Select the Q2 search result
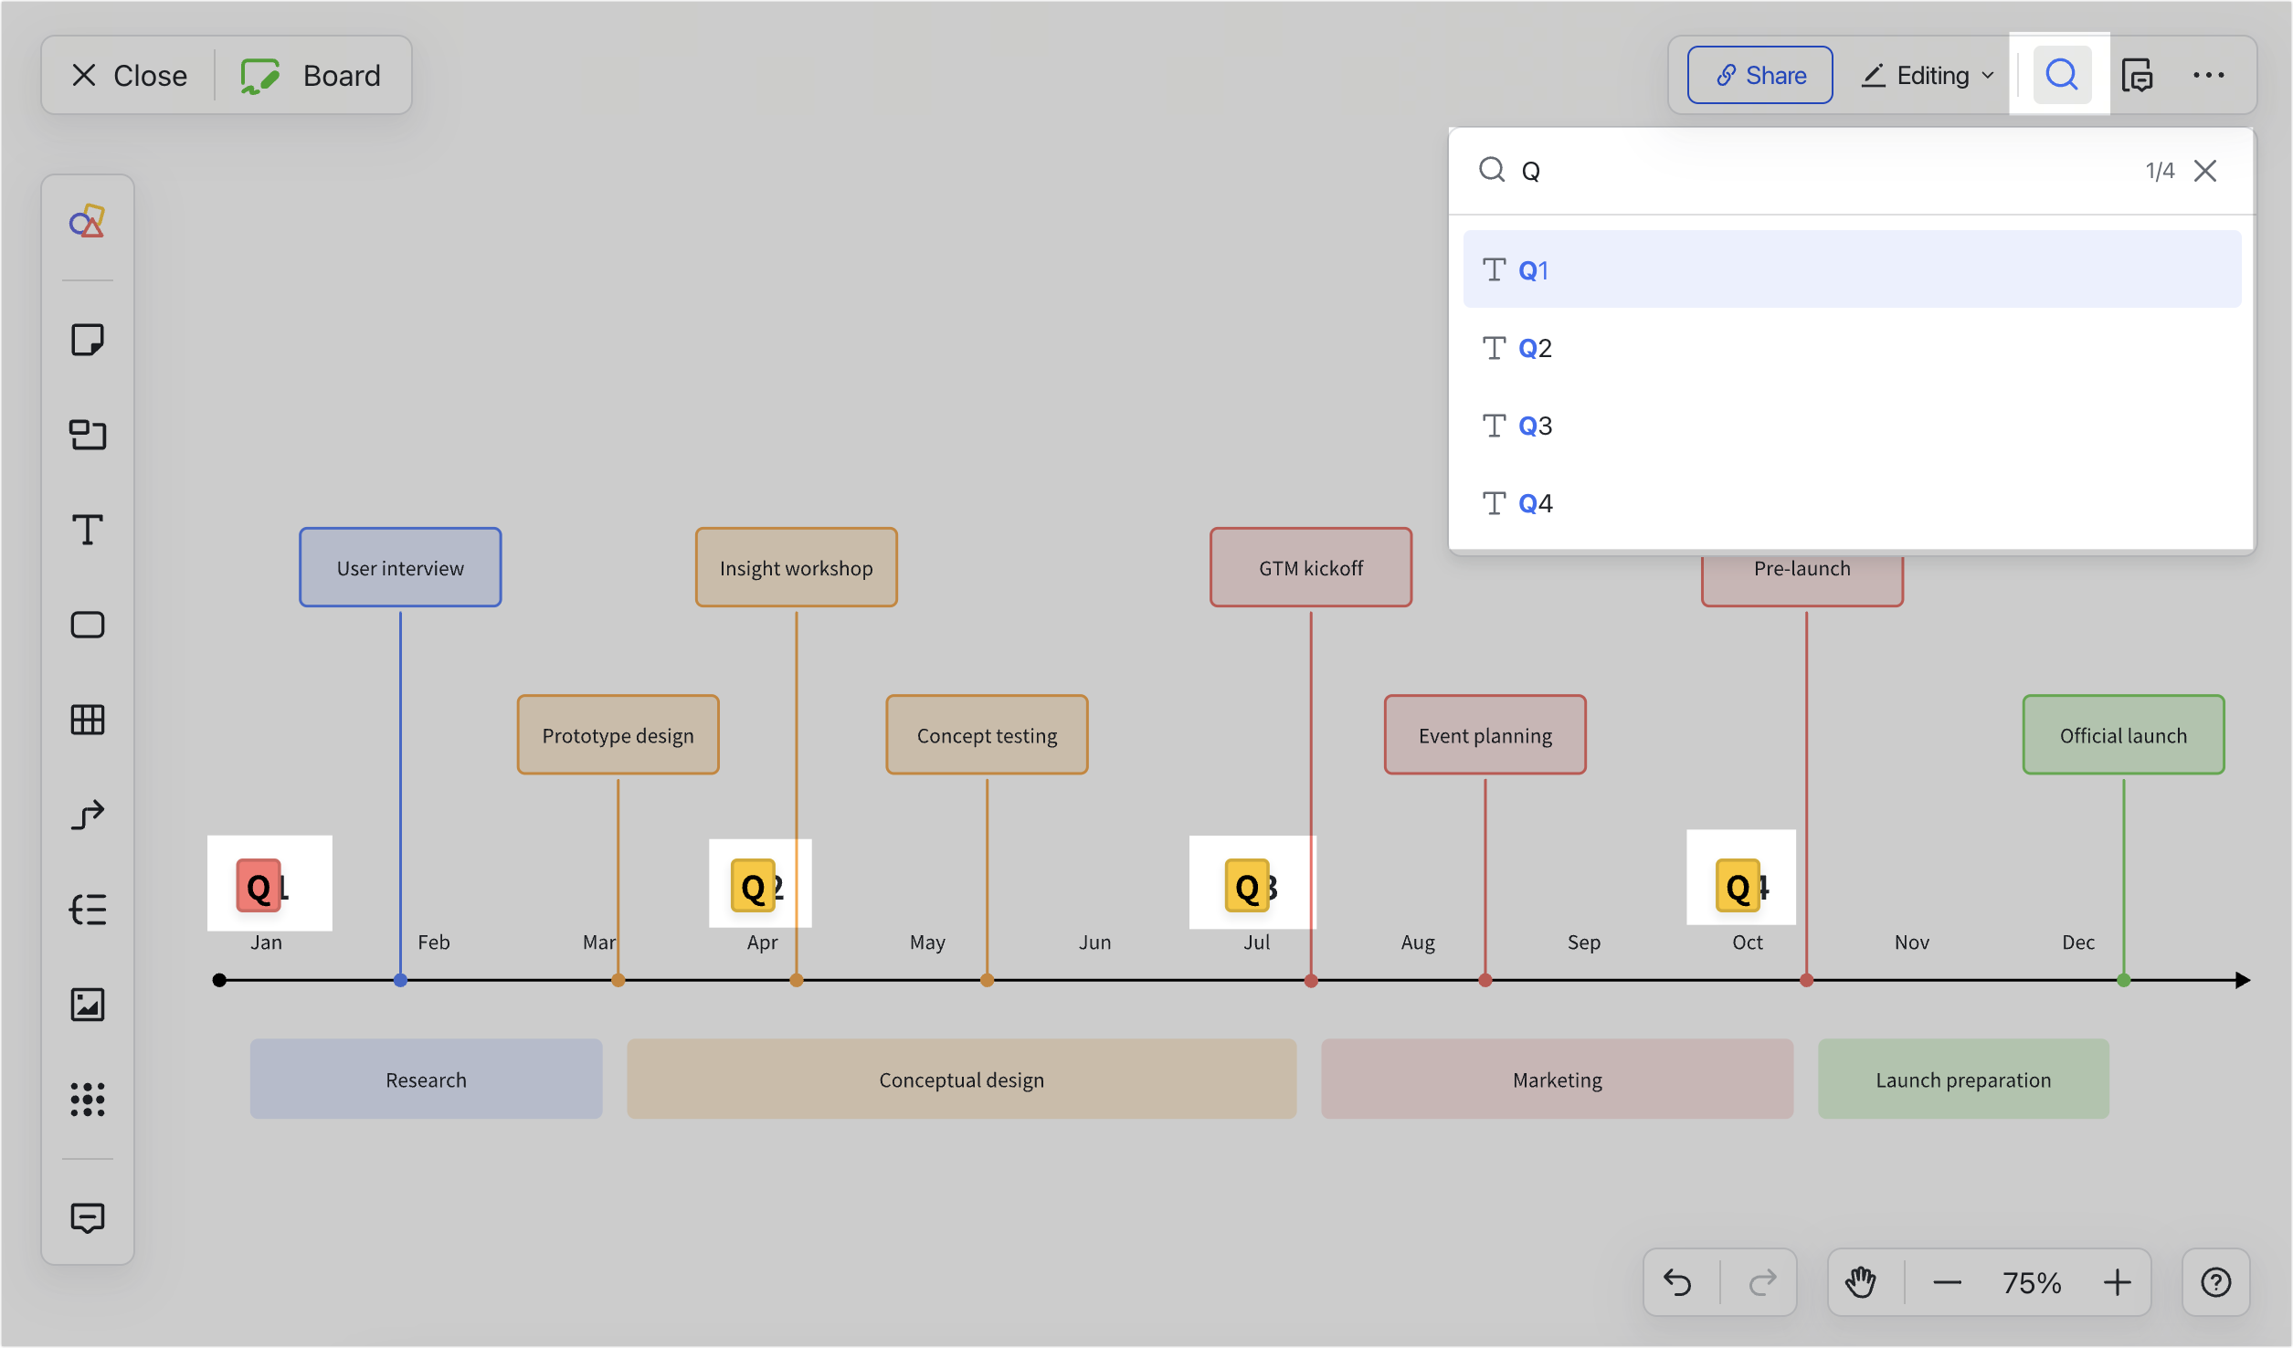Image resolution: width=2293 pixels, height=1348 pixels. click(1852, 348)
